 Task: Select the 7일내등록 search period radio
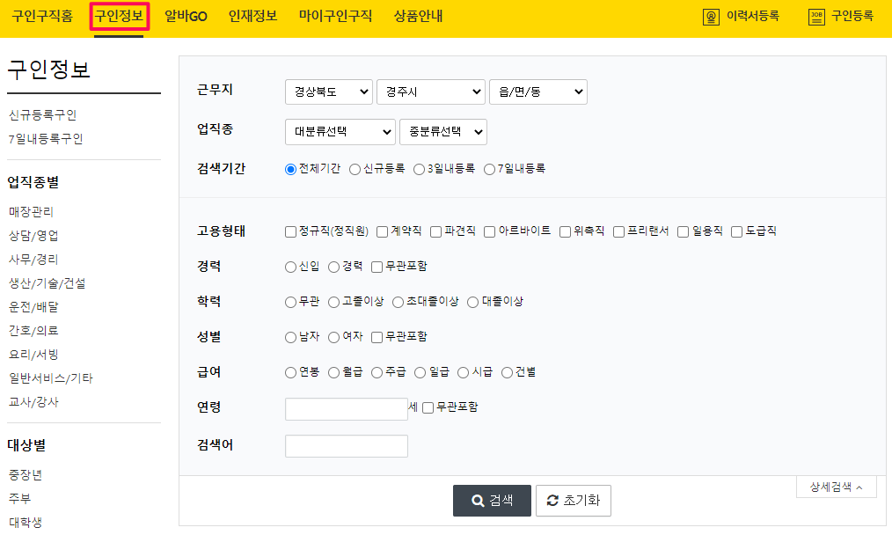pos(489,170)
